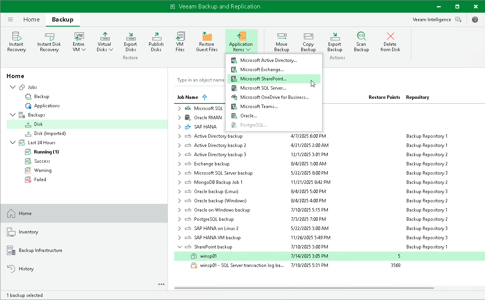Choose Microsoft SQL Server menu item
This screenshot has height=300, width=485.
point(274,88)
